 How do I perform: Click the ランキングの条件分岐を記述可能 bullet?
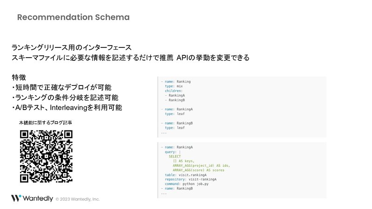click(65, 98)
